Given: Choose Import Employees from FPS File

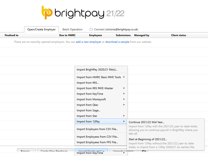Looking at the screenshot, I should point(101,142).
